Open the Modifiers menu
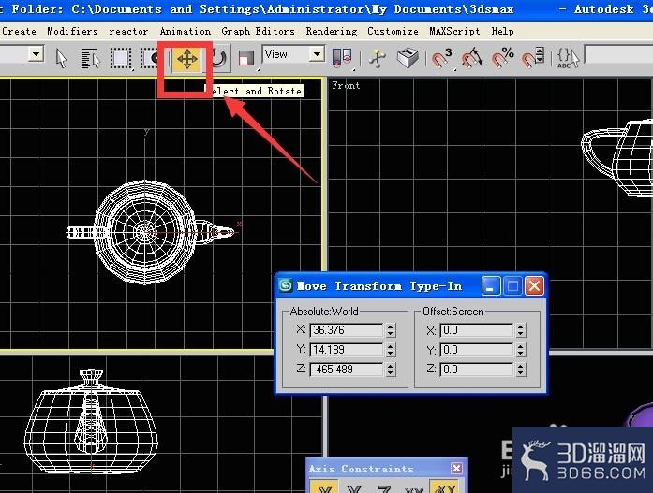The width and height of the screenshot is (653, 493). pyautogui.click(x=72, y=32)
